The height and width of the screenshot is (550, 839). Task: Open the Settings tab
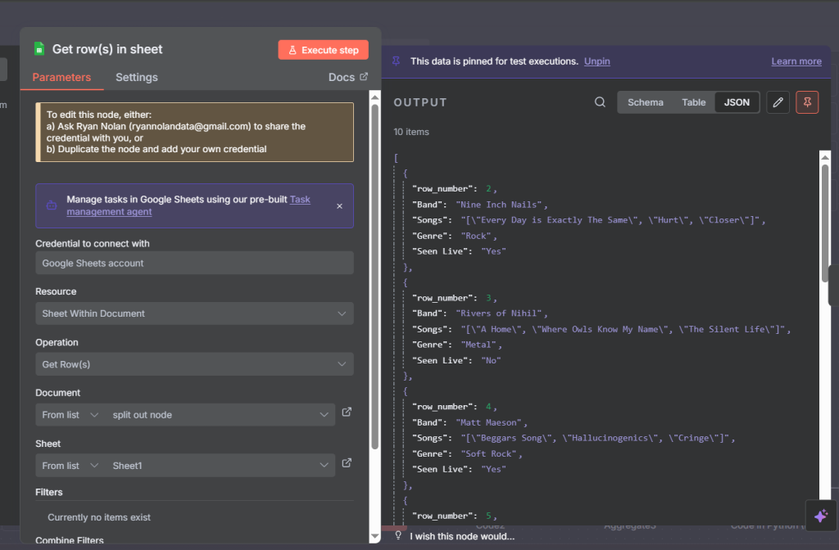(136, 78)
